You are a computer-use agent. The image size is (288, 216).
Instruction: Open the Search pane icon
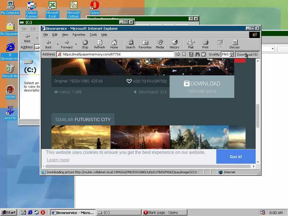(130, 44)
